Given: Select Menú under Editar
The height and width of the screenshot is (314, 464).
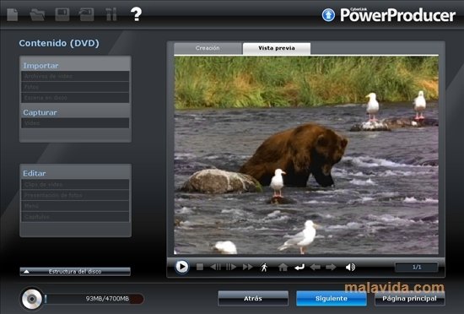Looking at the screenshot, I should point(75,206).
